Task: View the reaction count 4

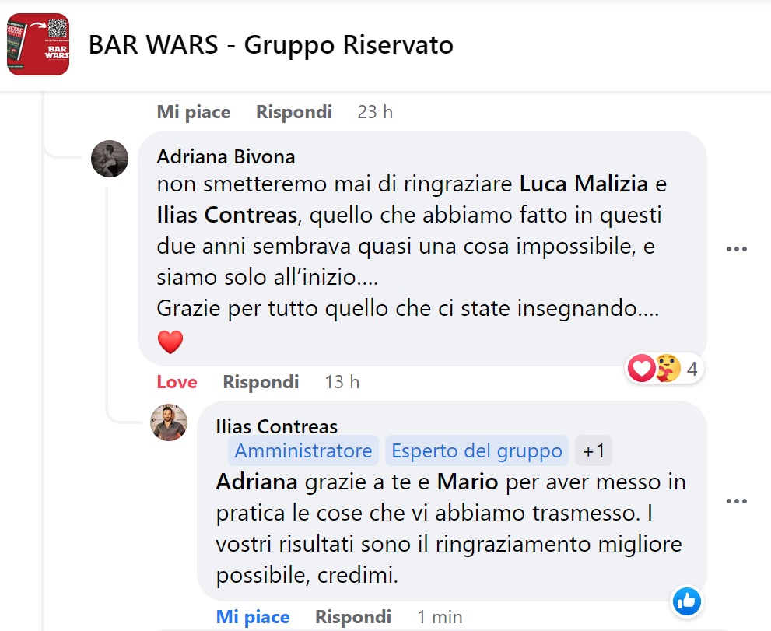Action: 692,368
